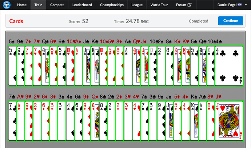Screen dimensions: 251x148
Task: Select the 6 of spades card
Action: click(79, 121)
